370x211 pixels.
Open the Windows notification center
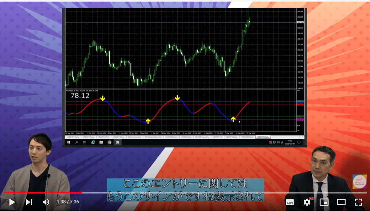299,142
